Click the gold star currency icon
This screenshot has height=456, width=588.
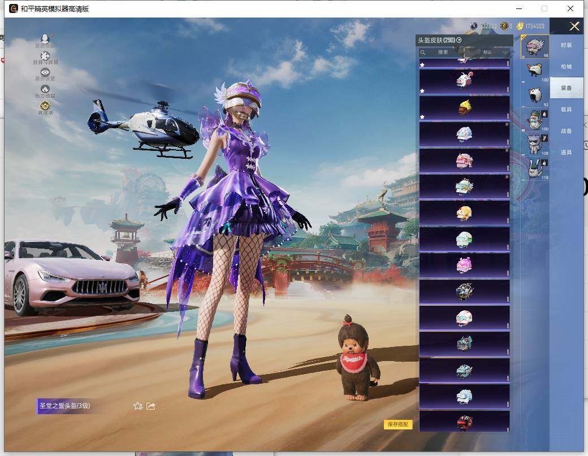[505, 26]
